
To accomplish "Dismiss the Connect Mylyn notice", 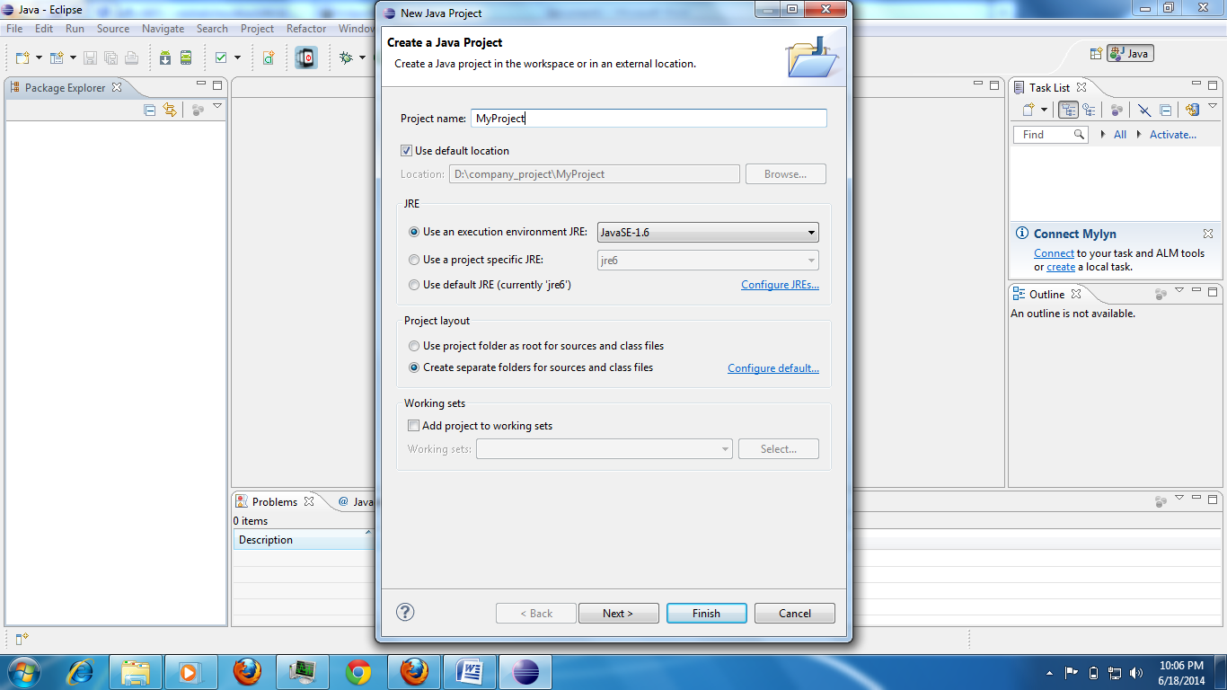I will (1208, 234).
